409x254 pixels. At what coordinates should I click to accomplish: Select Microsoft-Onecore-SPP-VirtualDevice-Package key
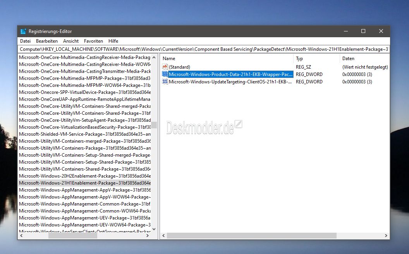85,92
